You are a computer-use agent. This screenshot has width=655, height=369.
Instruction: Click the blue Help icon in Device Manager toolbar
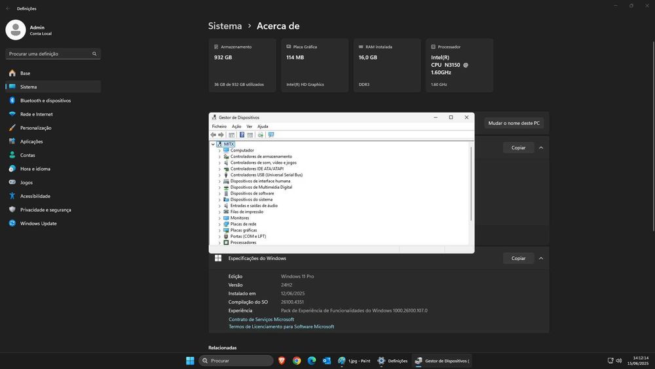pos(242,135)
